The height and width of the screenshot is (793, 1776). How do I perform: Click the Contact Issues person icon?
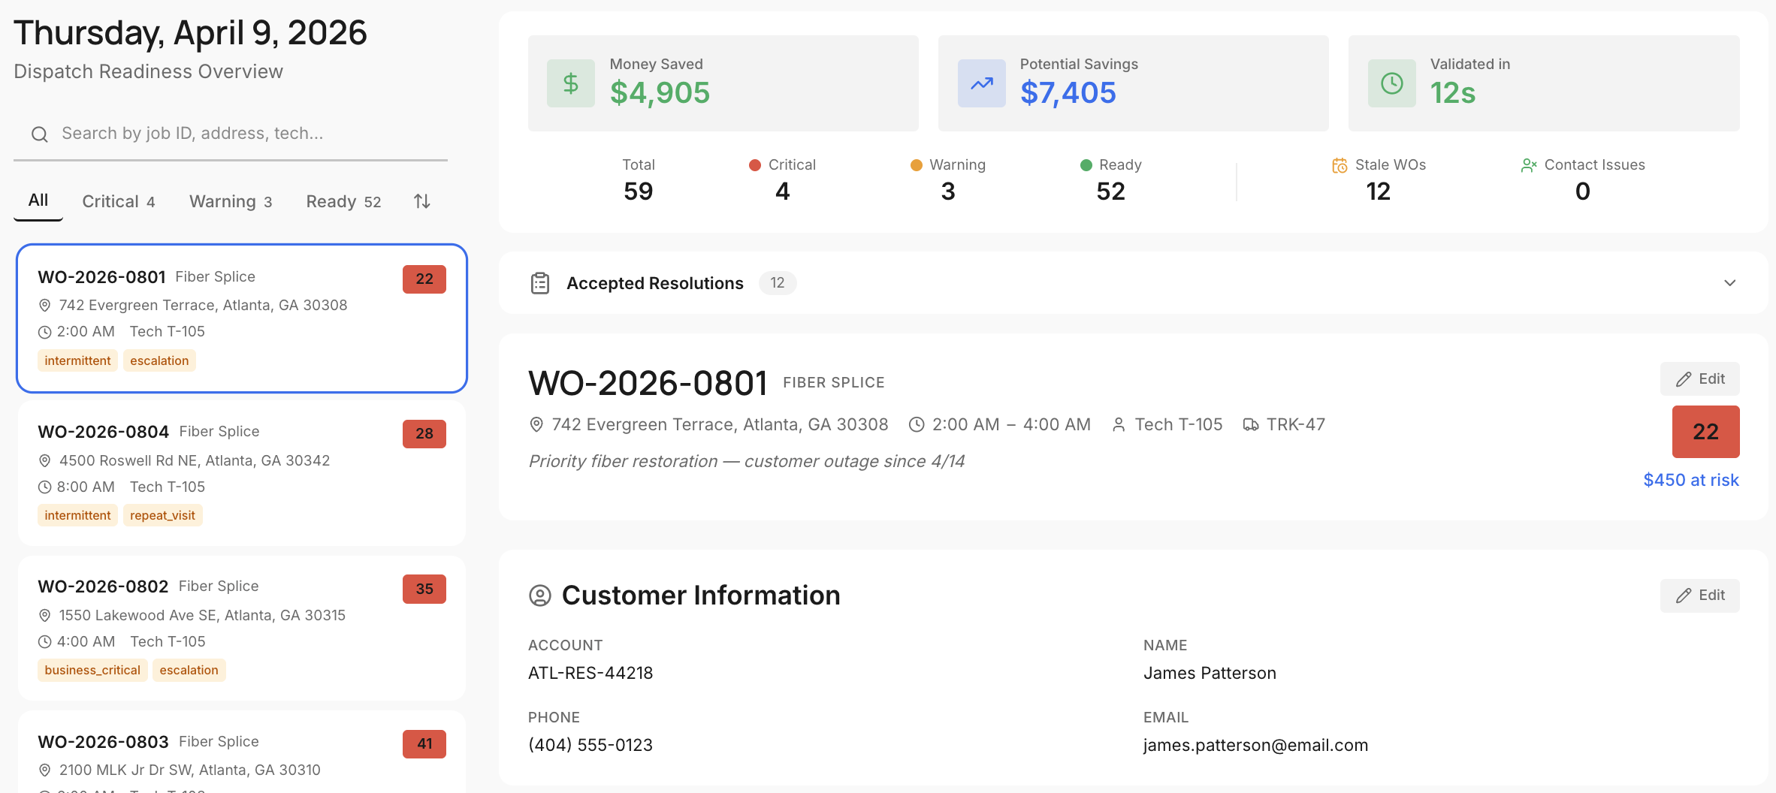pos(1529,165)
